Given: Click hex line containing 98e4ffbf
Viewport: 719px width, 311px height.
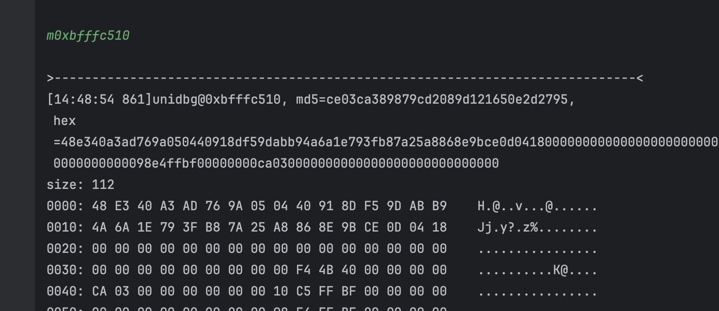Looking at the screenshot, I should (x=276, y=163).
